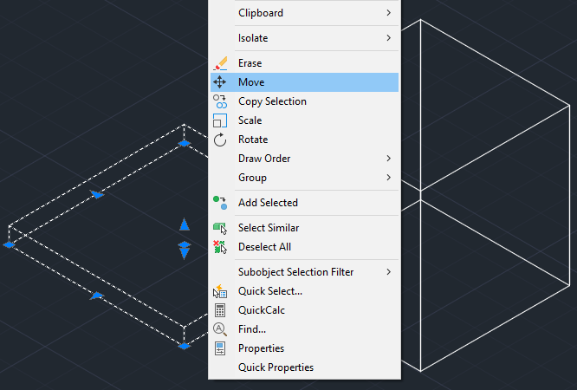Click the QuickCalc calculator icon
The image size is (577, 390).
point(220,310)
